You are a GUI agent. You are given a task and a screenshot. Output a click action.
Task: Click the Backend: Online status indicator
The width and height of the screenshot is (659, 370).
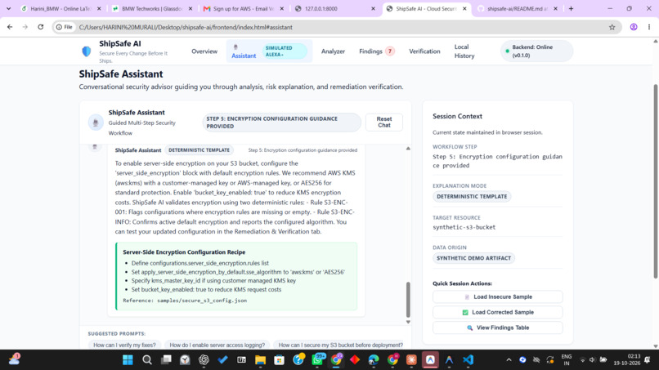coord(536,51)
